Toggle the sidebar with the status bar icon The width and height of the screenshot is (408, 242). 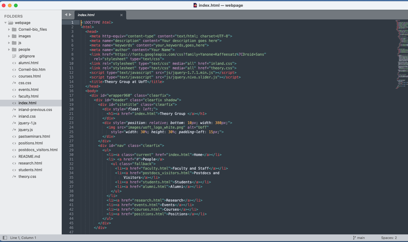click(5, 238)
